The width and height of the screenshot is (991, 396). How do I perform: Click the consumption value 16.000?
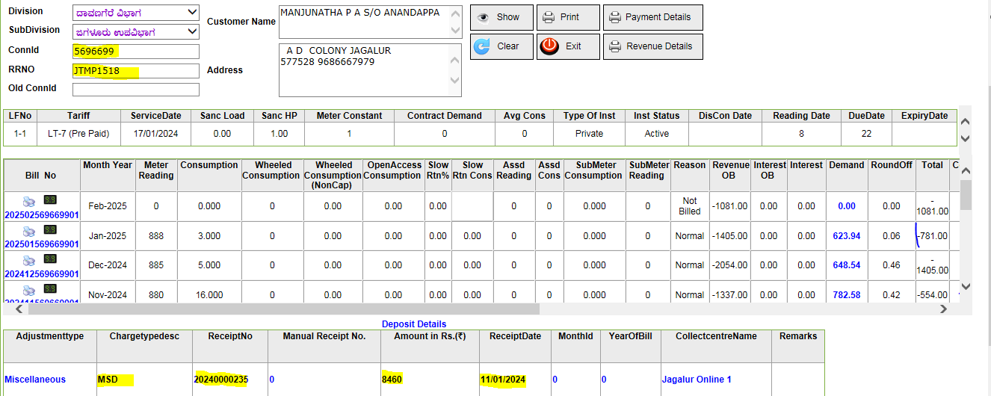(x=209, y=295)
